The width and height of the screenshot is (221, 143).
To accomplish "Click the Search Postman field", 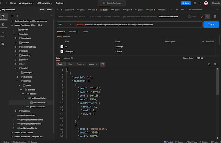I will pyautogui.click(x=112, y=3).
